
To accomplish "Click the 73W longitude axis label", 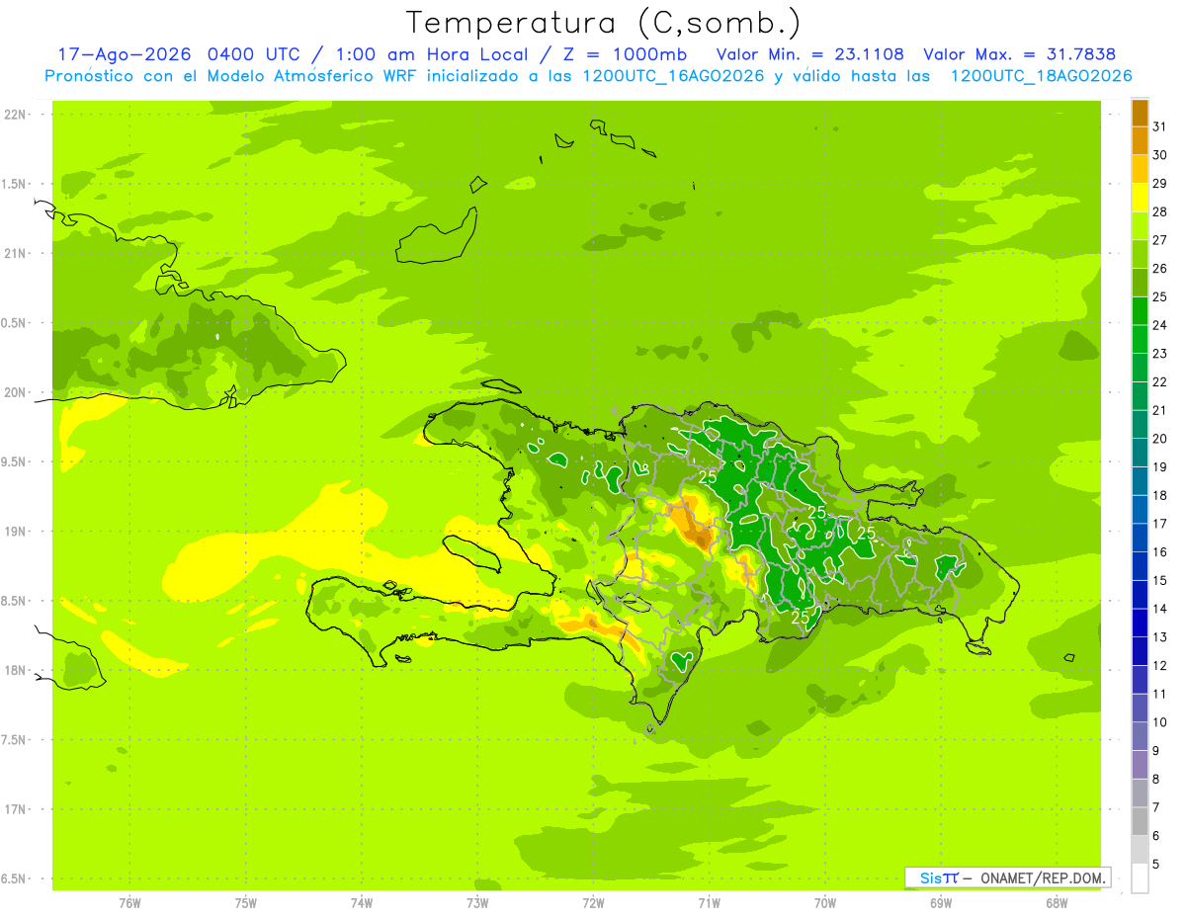I will coord(477,903).
